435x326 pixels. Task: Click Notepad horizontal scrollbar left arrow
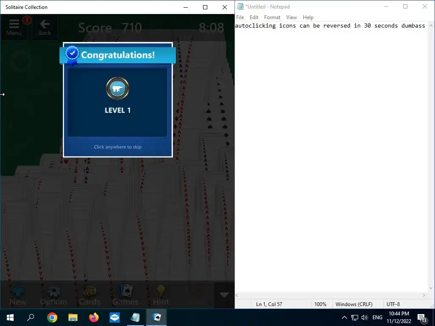tap(237, 295)
